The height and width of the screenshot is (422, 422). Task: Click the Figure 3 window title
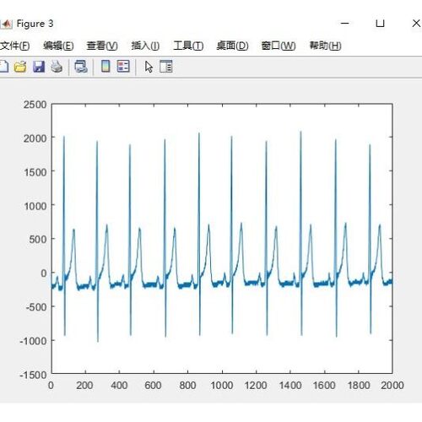[x=35, y=24]
